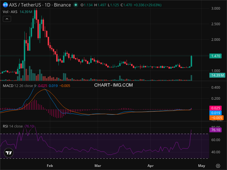This screenshot has height=170, width=227.
Task: Click the 1.000 price scale label
Action: (x=216, y=71)
